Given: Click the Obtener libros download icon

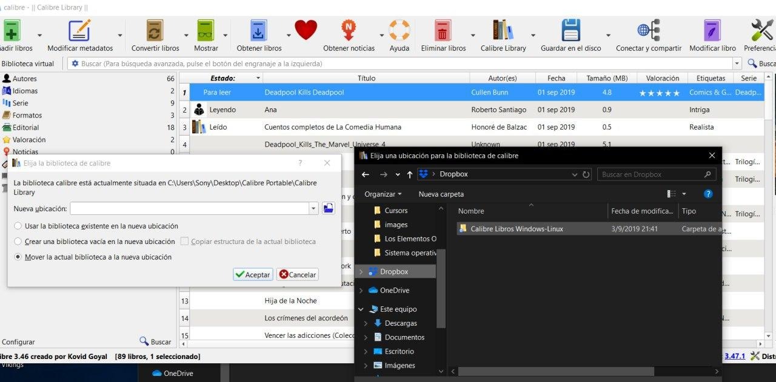Looking at the screenshot, I should tap(259, 30).
